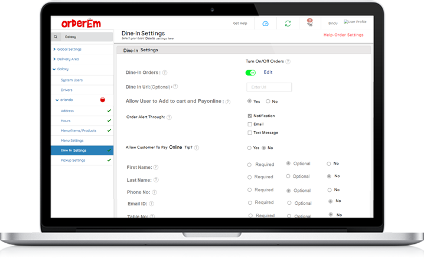This screenshot has height=258, width=424.
Task: Open Menu/Items/Products in sidebar
Action: (x=79, y=130)
